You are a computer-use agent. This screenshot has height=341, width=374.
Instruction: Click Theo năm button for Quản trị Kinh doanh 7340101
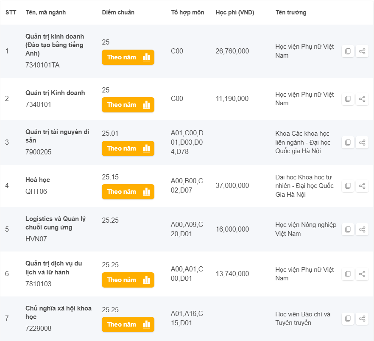click(x=128, y=105)
